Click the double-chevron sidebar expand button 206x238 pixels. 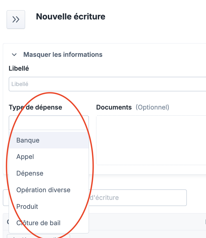(16, 19)
